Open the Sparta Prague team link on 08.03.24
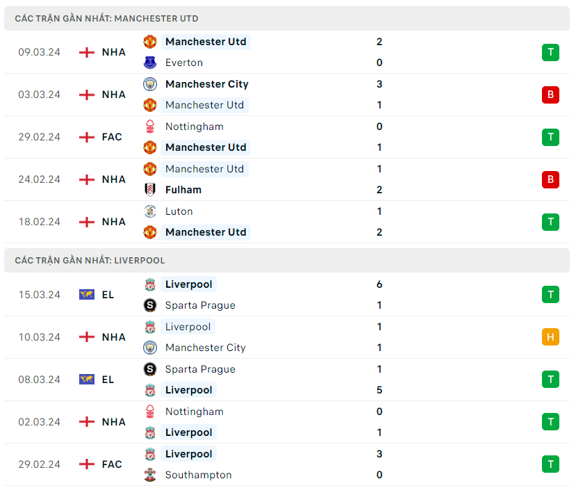 pyautogui.click(x=200, y=369)
